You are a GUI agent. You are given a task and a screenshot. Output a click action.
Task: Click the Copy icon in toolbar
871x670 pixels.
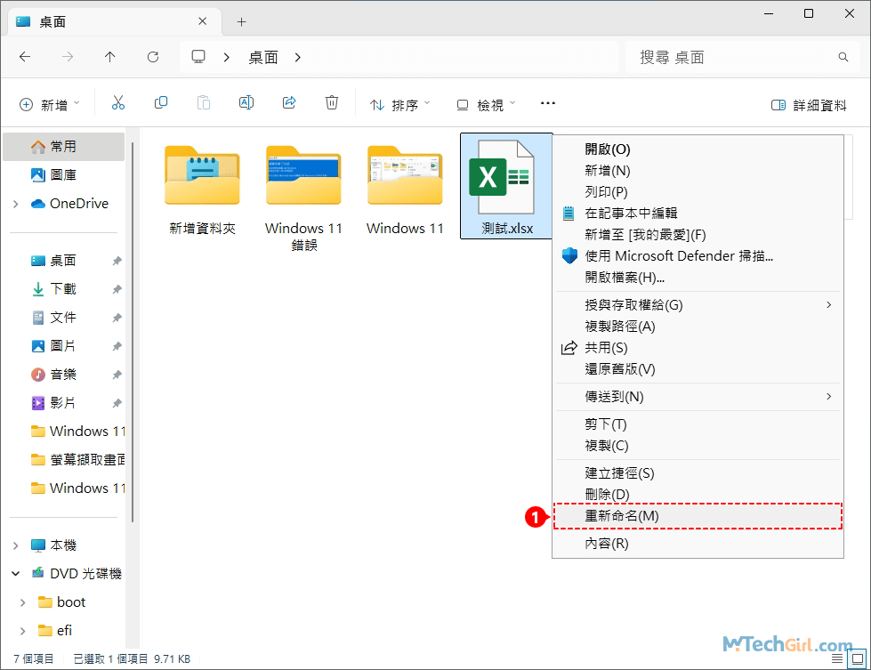161,103
